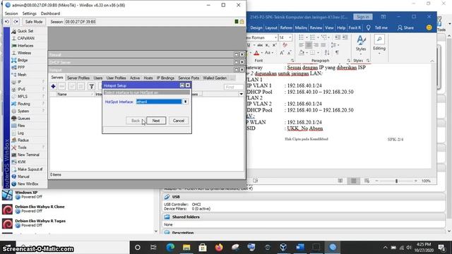Image resolution: width=452 pixels, height=254 pixels.
Task: Open Interfaces in WinBox sidebar
Action: (25, 45)
